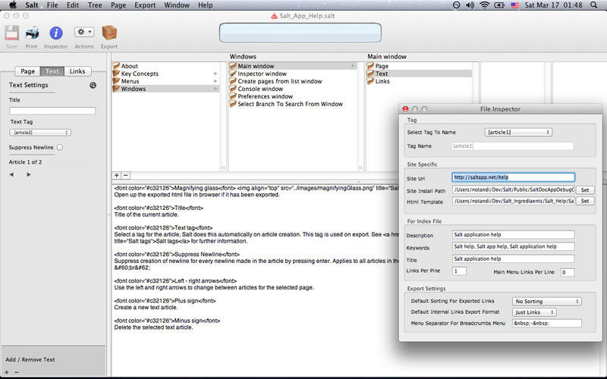Image resolution: width=607 pixels, height=379 pixels.
Task: Expand Key Concepts with its arrow
Action: pyautogui.click(x=215, y=74)
